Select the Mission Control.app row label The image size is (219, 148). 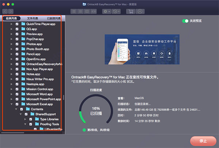(x=40, y=89)
